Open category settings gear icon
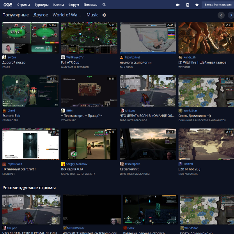 [104, 15]
